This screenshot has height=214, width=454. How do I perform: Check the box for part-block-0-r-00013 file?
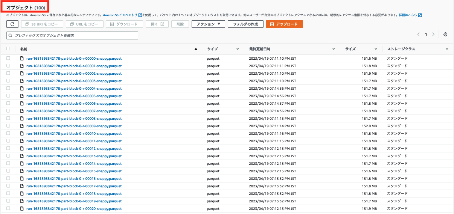tap(8, 156)
